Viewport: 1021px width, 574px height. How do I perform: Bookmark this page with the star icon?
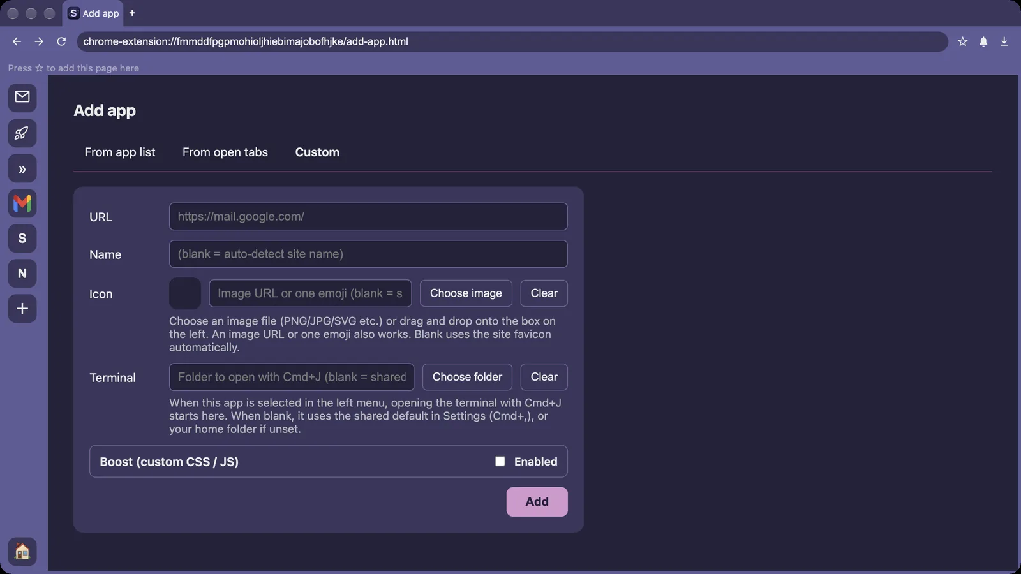[x=962, y=41]
